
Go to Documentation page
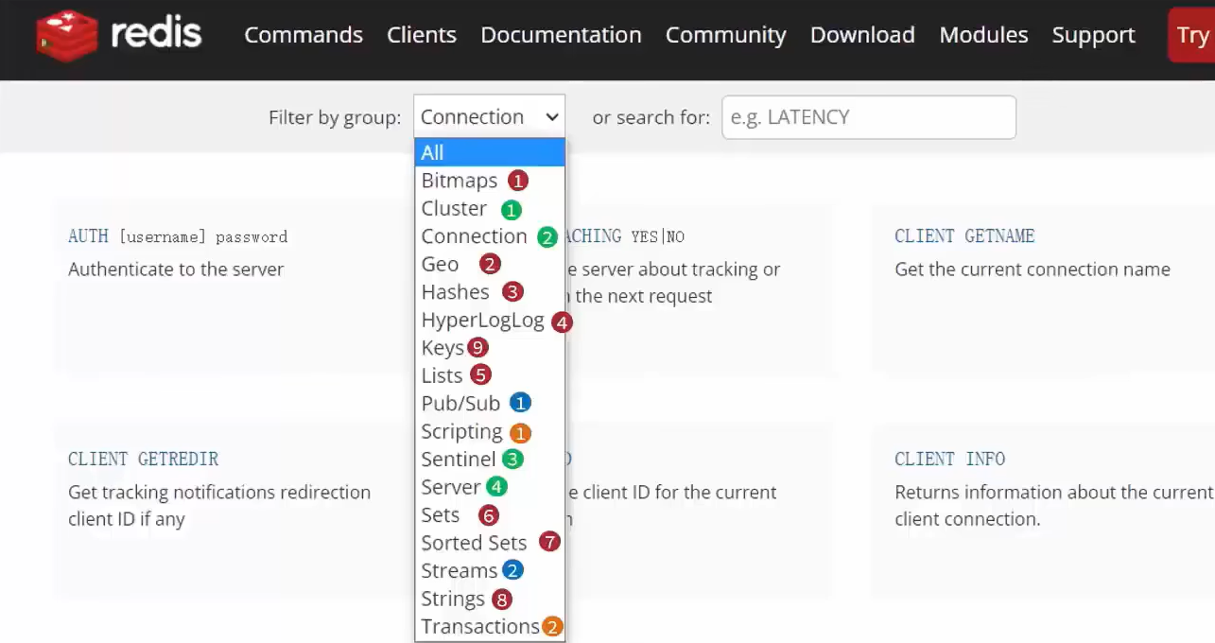[x=561, y=35]
